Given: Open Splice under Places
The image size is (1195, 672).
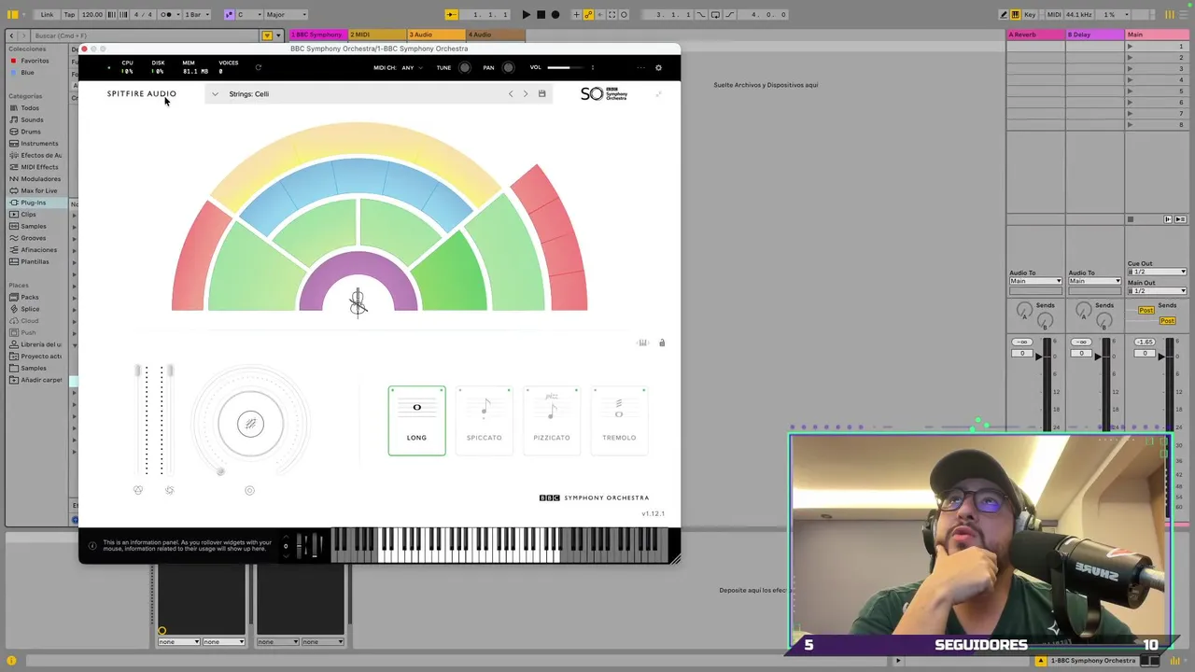Looking at the screenshot, I should click(x=30, y=309).
